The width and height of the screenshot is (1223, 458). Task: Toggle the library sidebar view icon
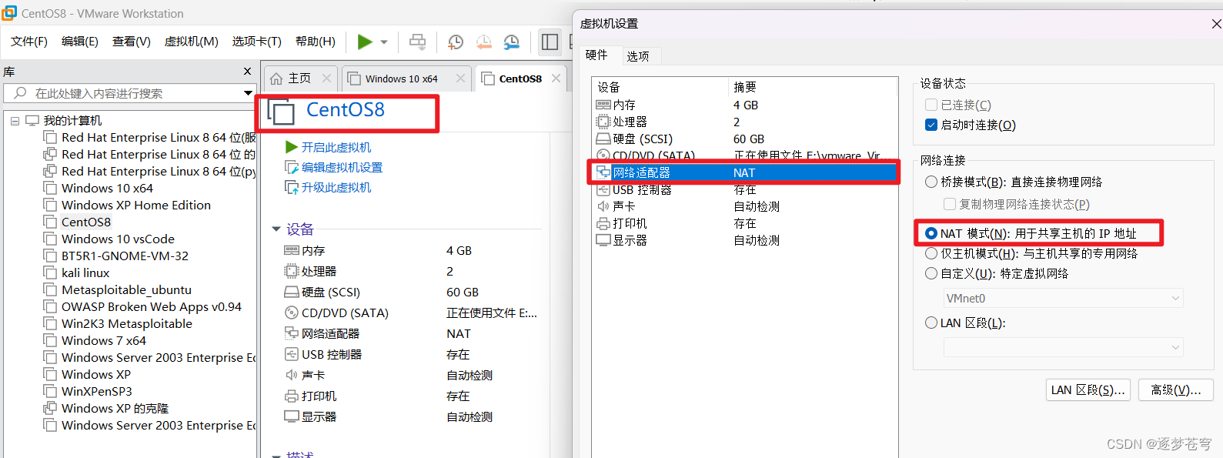550,42
